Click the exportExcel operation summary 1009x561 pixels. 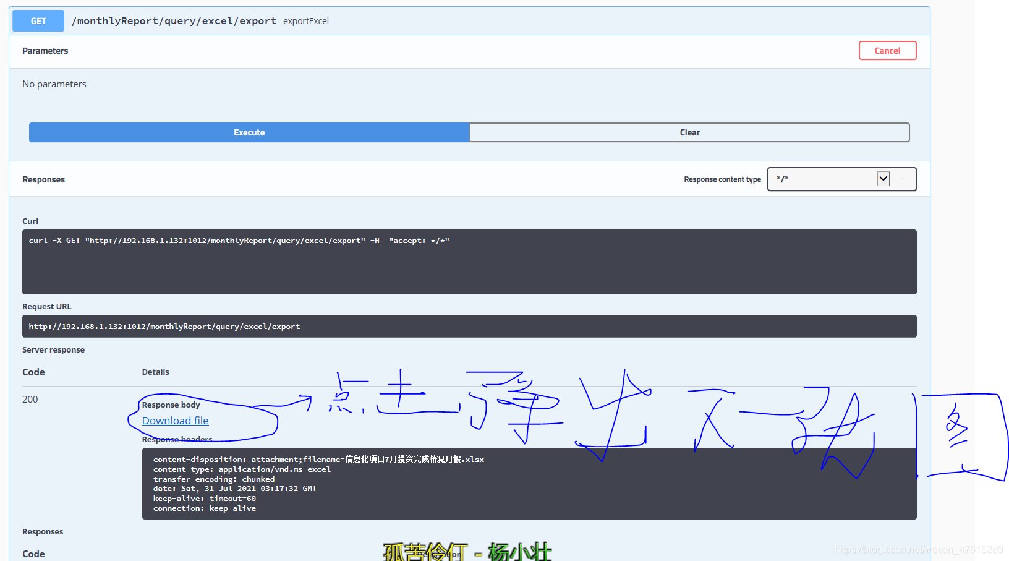point(306,21)
